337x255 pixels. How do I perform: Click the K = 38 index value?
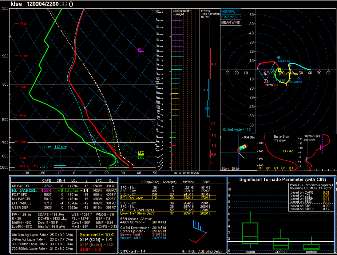click(x=17, y=218)
